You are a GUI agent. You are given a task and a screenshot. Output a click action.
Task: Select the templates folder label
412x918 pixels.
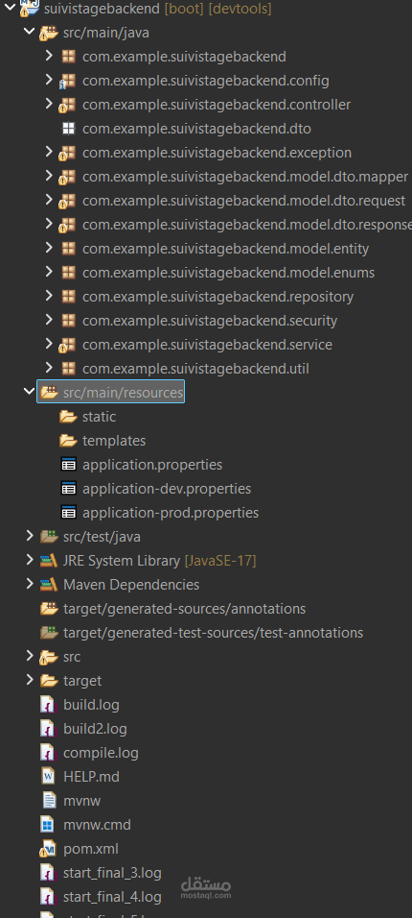click(x=114, y=441)
